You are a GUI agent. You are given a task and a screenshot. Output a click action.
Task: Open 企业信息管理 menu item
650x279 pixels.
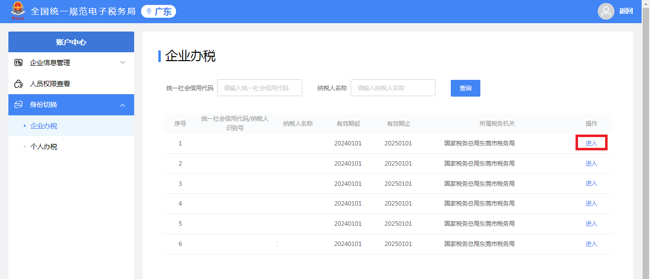71,63
